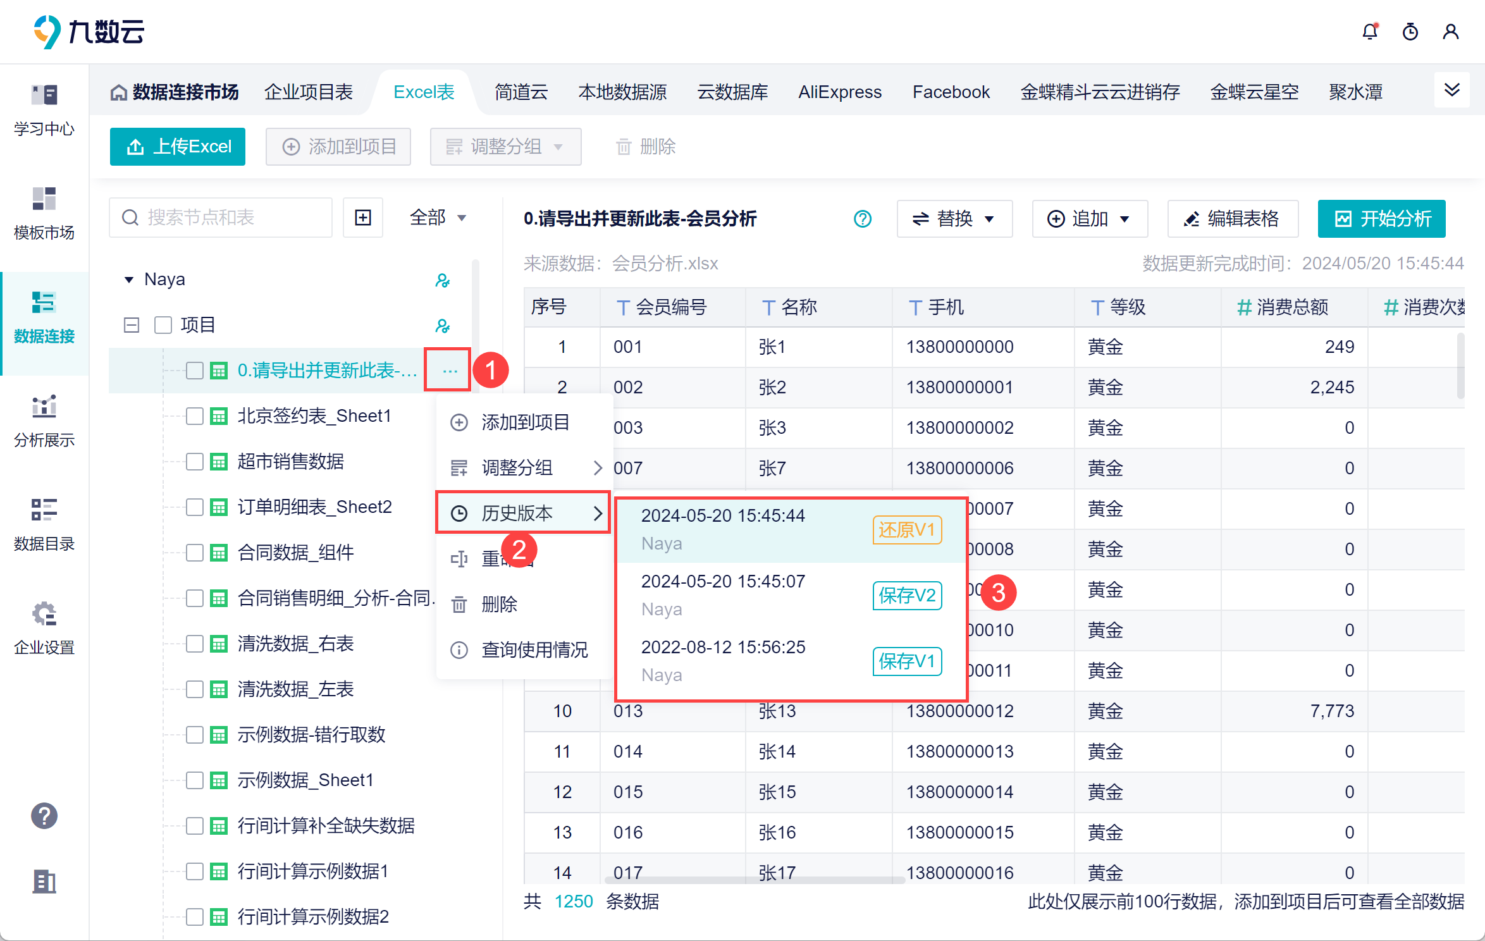Open the 全部 filter dropdown

[x=438, y=218]
